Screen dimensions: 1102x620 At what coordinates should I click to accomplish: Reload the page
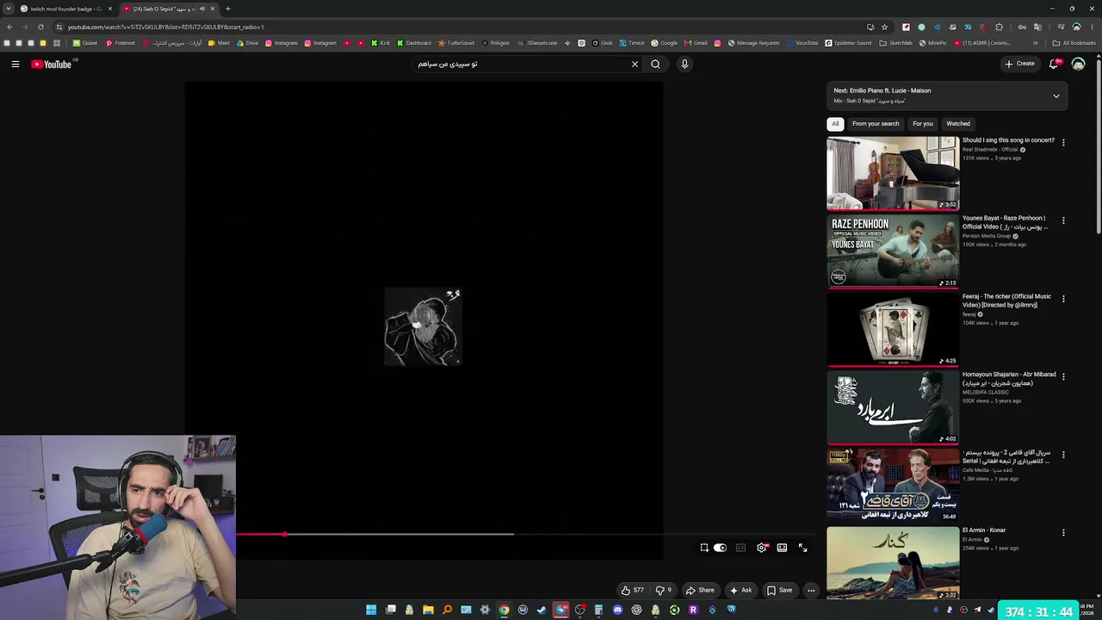click(40, 27)
